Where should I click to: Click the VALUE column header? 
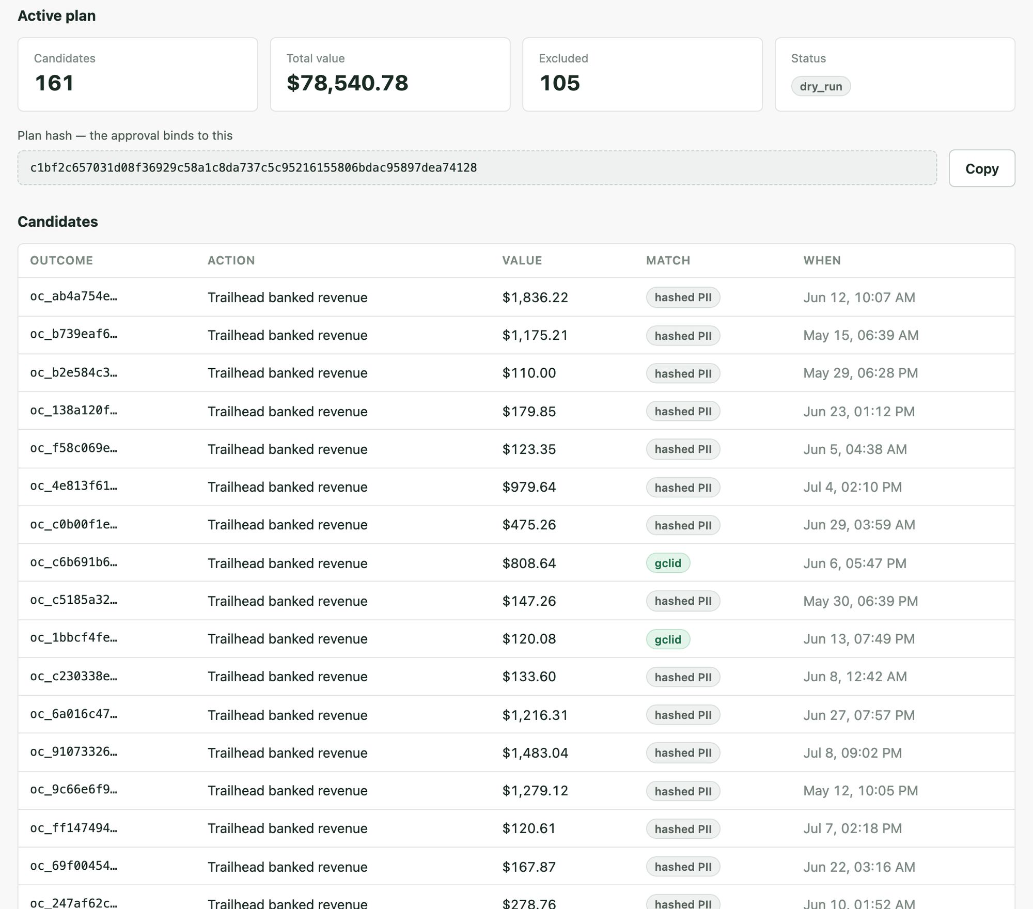point(522,260)
